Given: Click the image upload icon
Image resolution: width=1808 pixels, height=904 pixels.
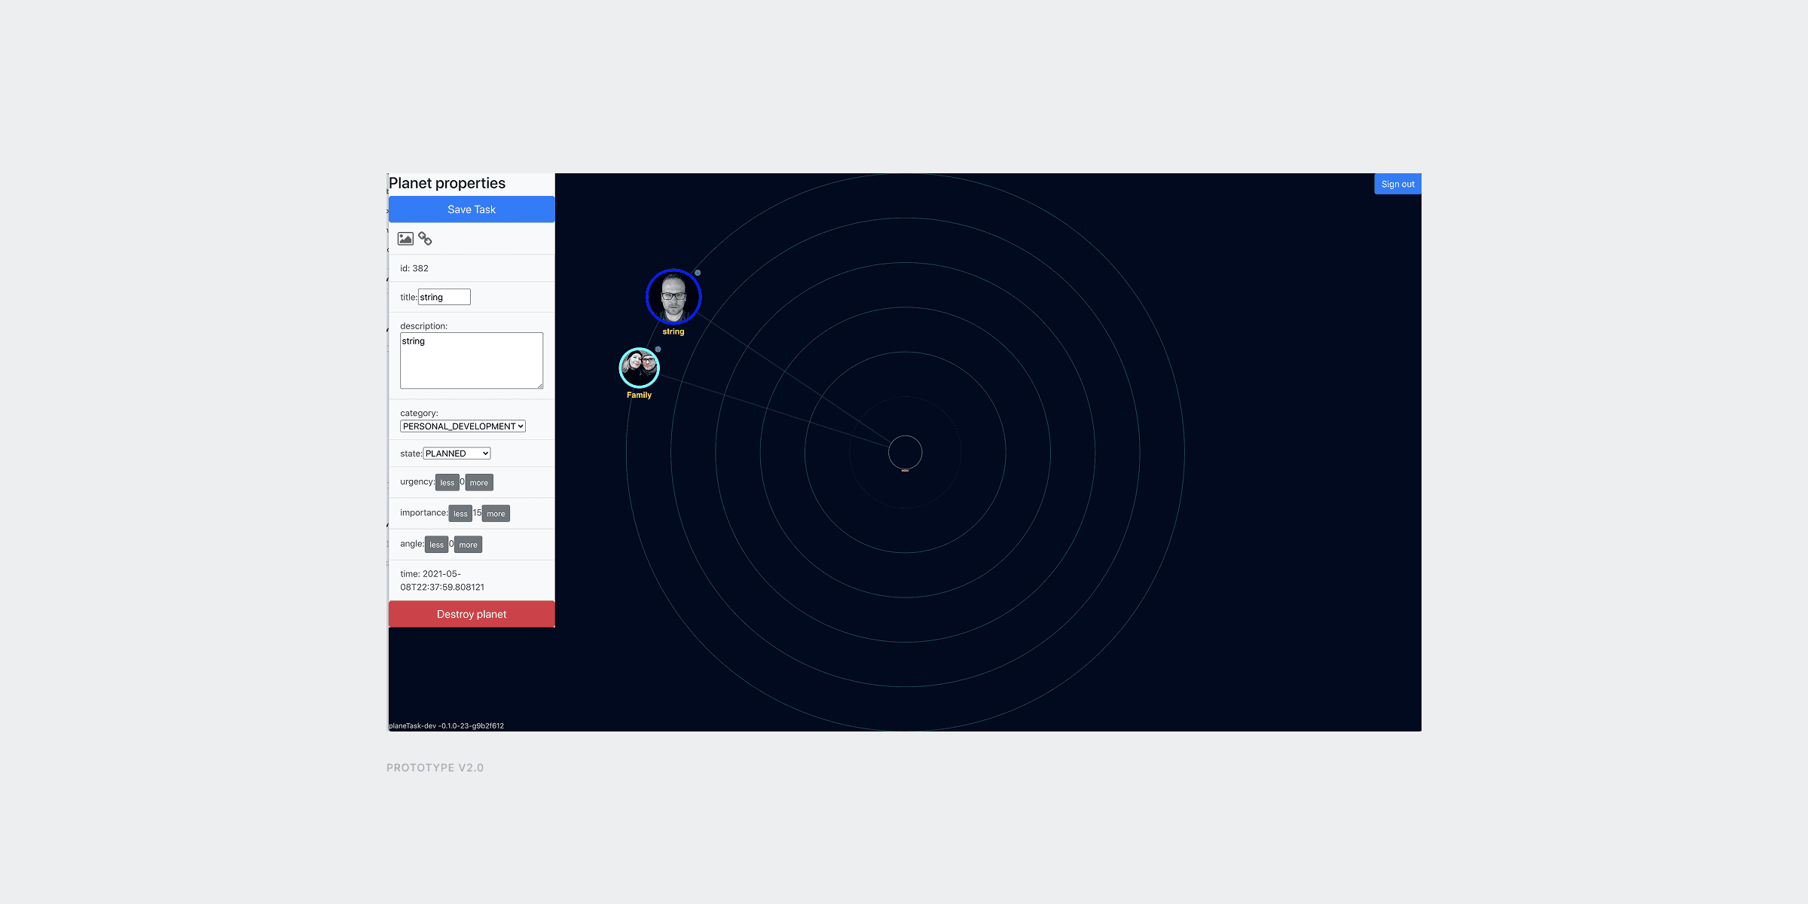Looking at the screenshot, I should click(405, 239).
